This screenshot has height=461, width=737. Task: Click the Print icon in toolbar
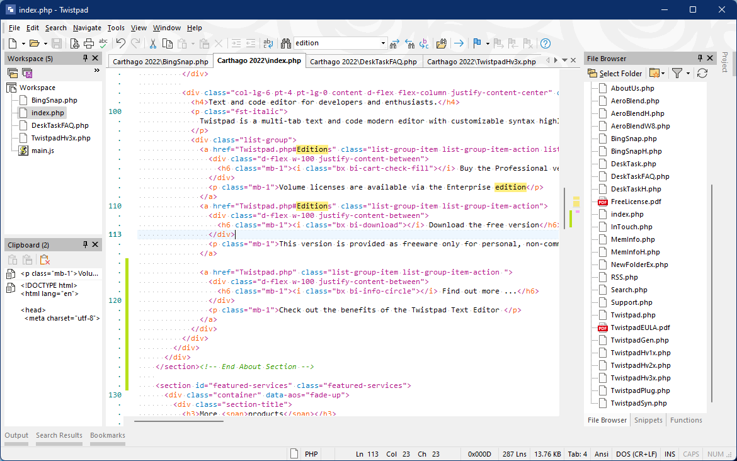(x=89, y=43)
